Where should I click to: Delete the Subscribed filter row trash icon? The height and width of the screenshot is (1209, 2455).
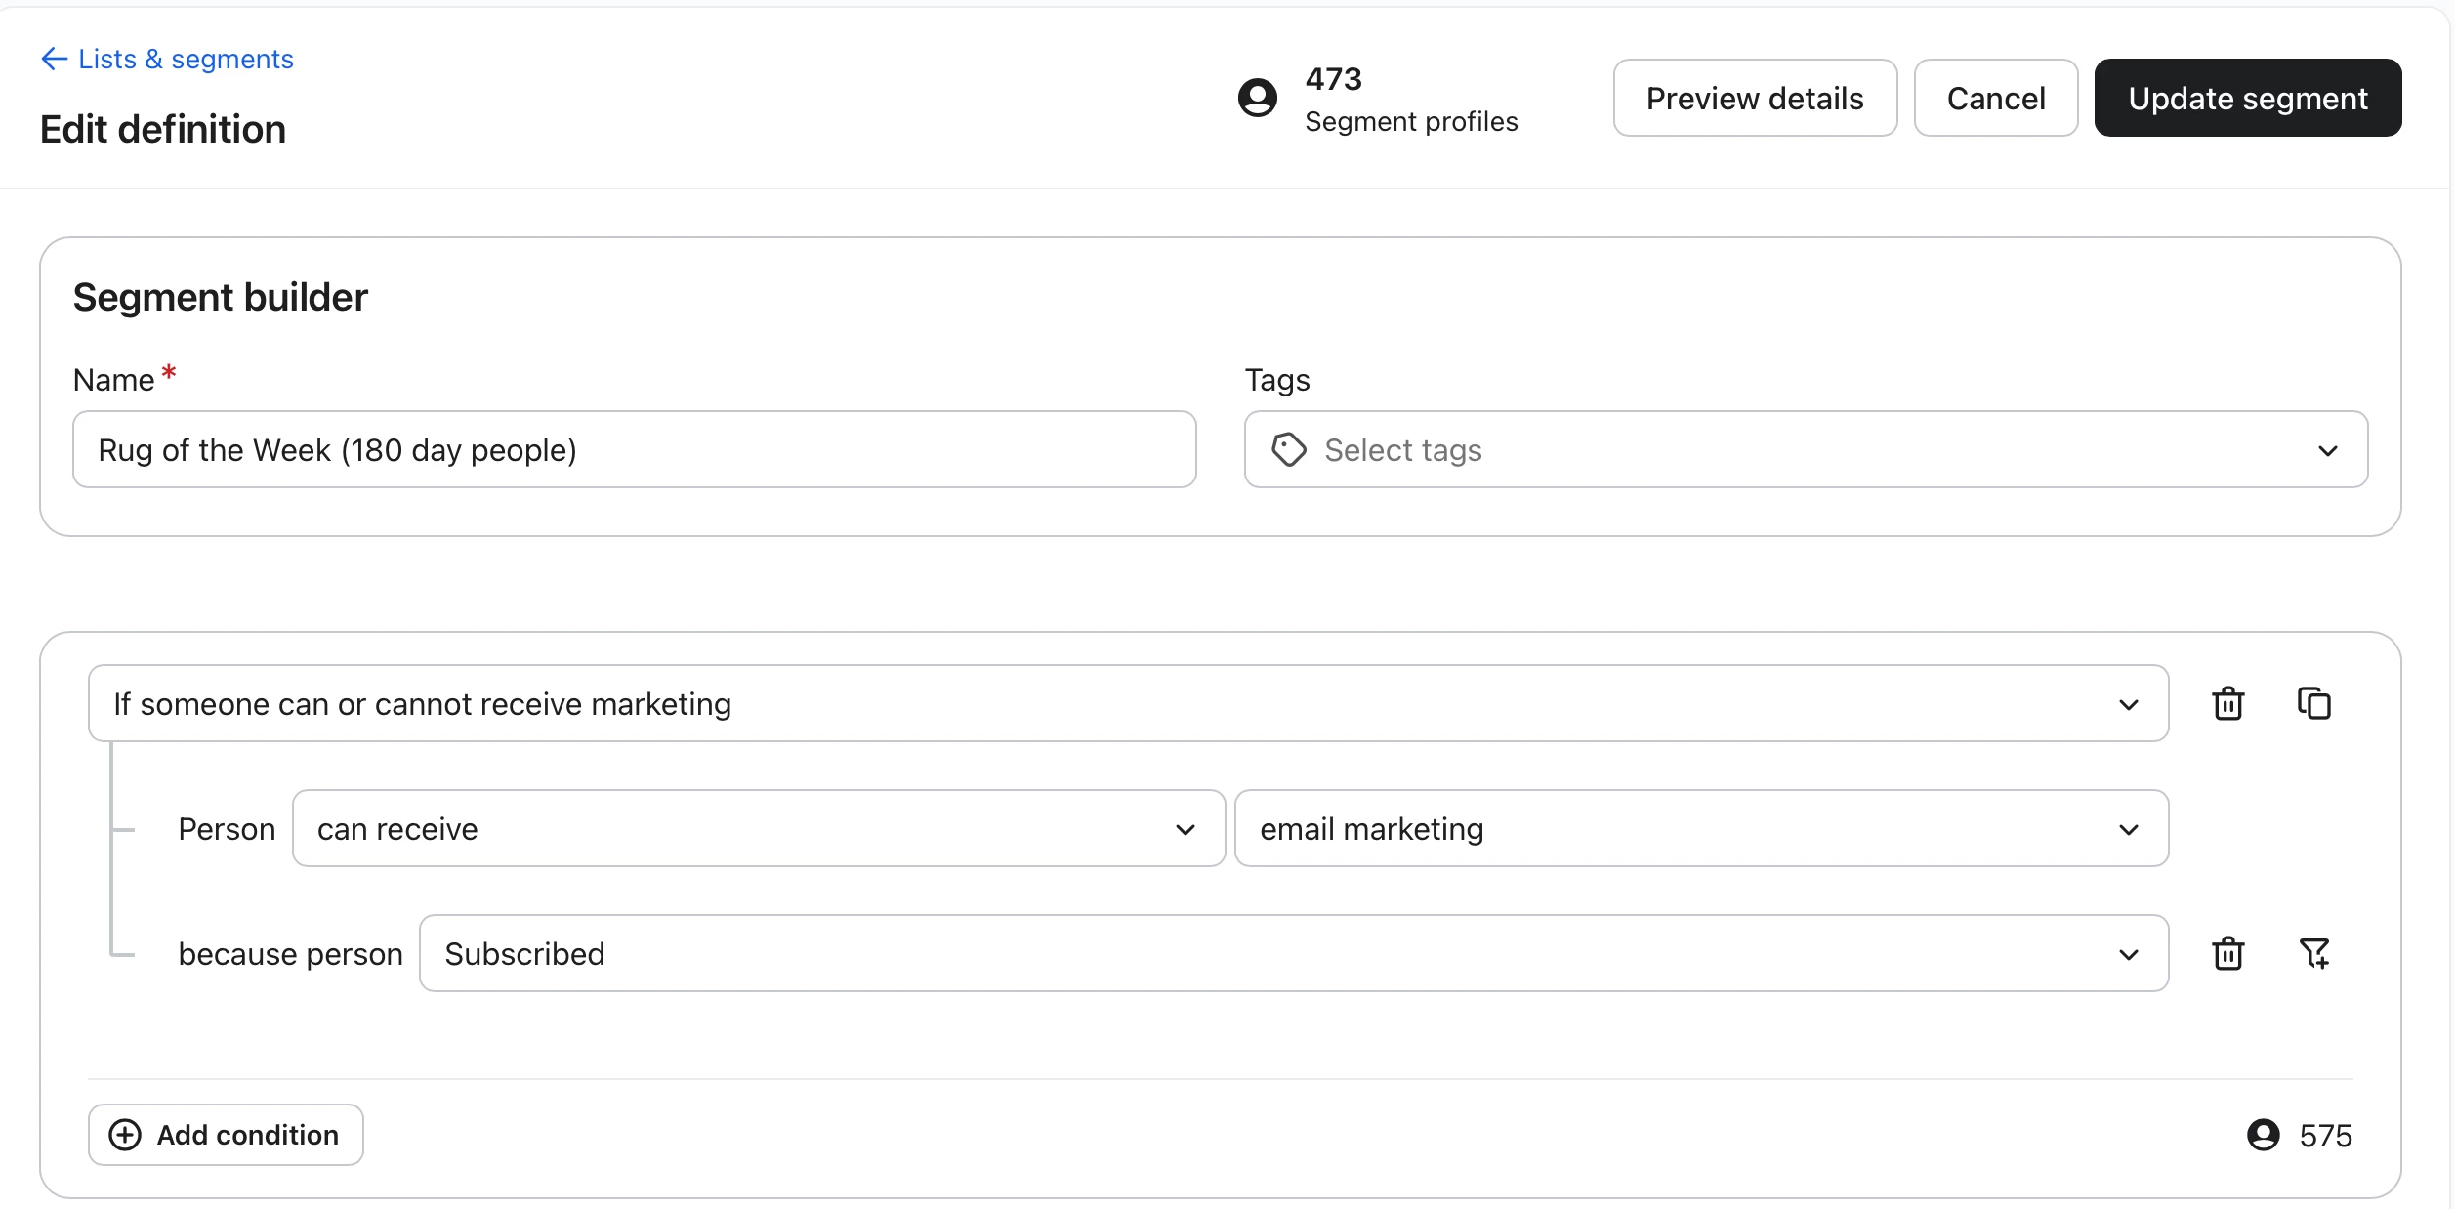(x=2227, y=953)
